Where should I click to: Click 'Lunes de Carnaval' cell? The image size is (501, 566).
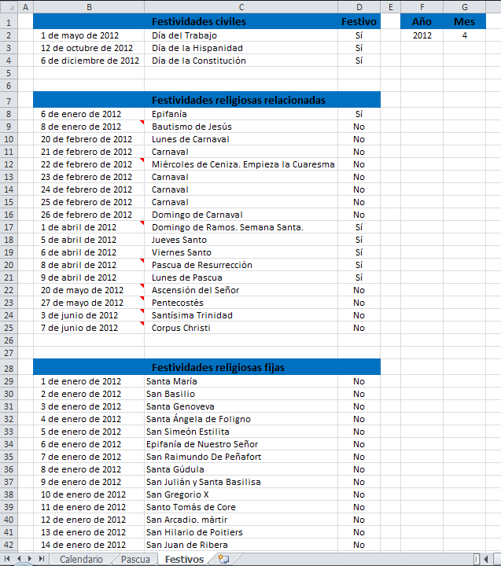241,139
